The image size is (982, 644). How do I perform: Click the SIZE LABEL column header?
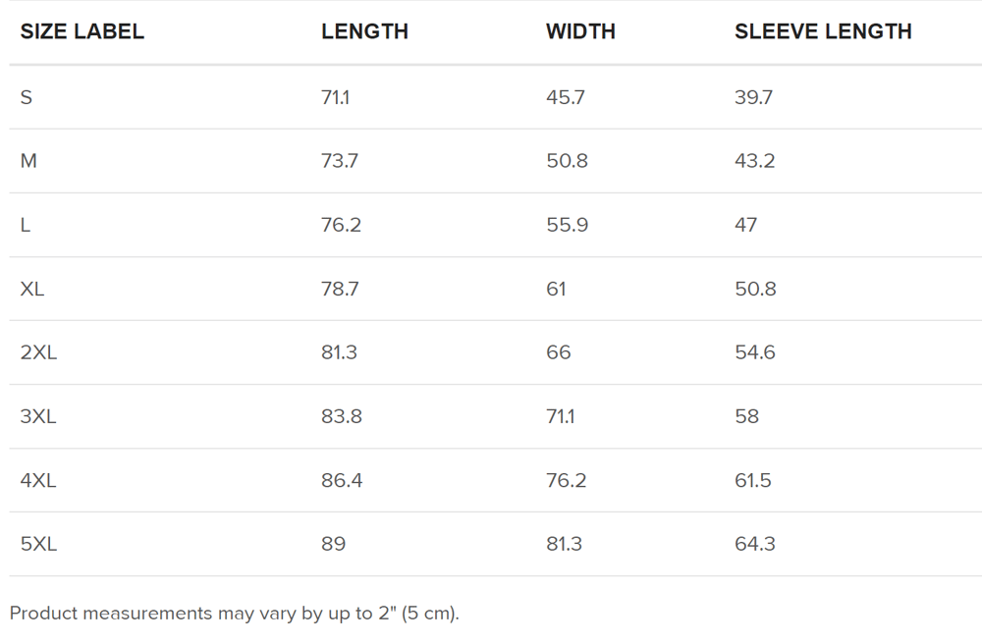coord(82,31)
